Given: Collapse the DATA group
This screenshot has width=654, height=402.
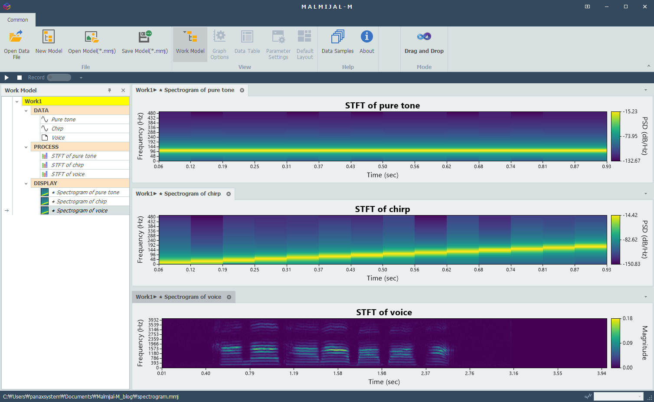Looking at the screenshot, I should 26,111.
